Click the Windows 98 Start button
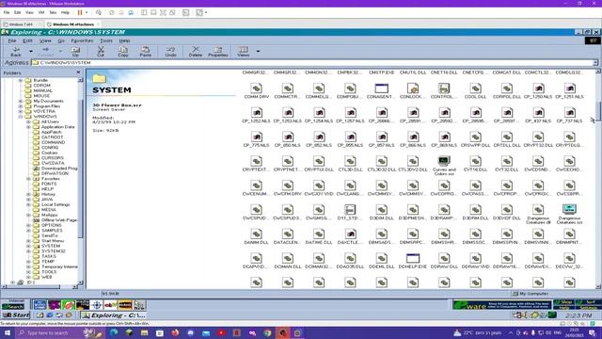The image size is (602, 339). point(16,315)
